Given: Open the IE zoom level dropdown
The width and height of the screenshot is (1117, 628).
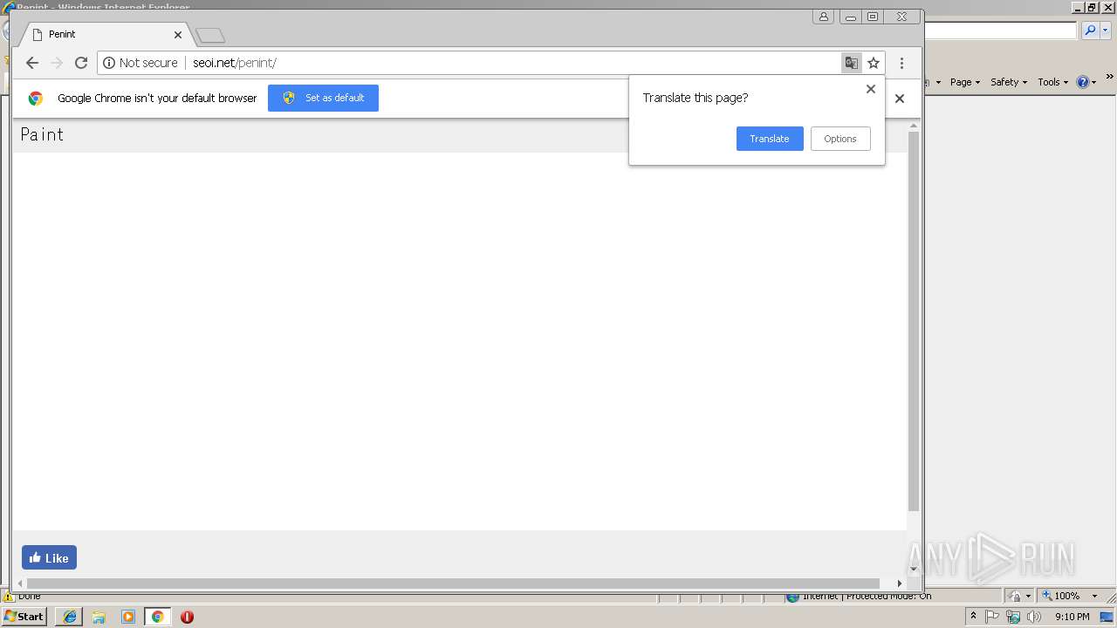Looking at the screenshot, I should click(x=1094, y=596).
